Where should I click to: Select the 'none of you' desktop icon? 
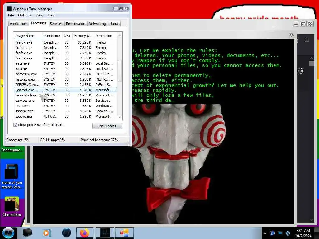[x=12, y=176]
